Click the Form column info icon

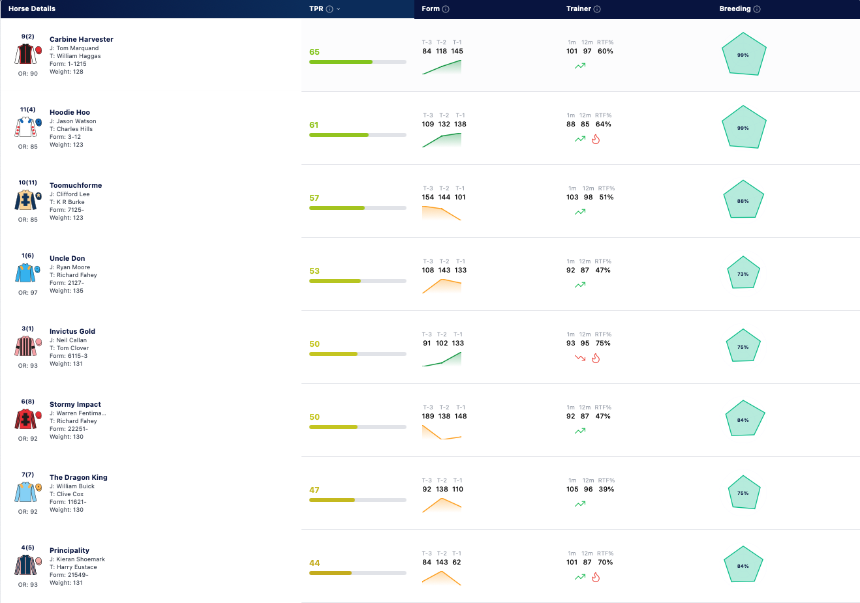click(446, 9)
